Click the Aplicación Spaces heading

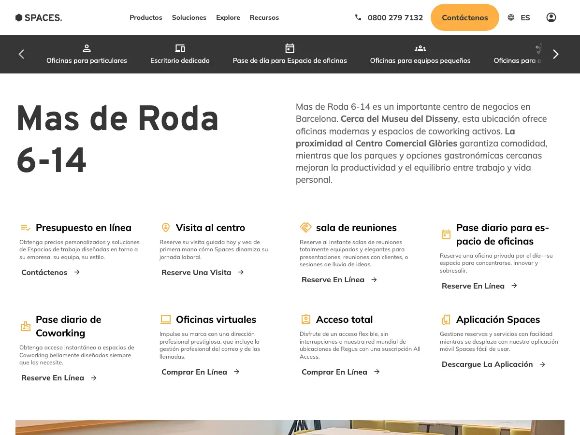coord(498,319)
